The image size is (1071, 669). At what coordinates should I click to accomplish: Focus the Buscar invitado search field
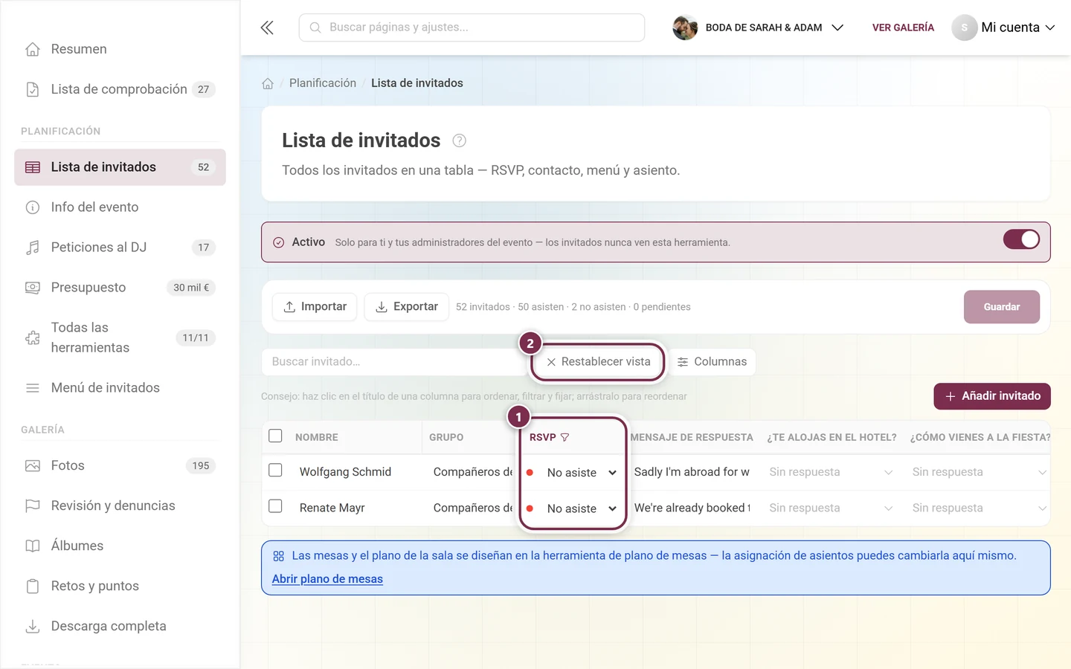(394, 362)
